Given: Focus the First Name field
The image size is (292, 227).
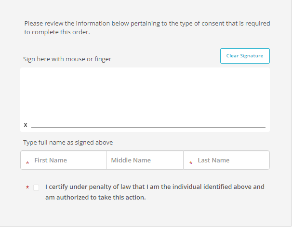Looking at the screenshot, I should pos(63,160).
